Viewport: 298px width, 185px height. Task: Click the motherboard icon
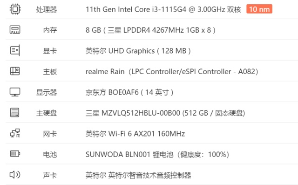coord(15,71)
